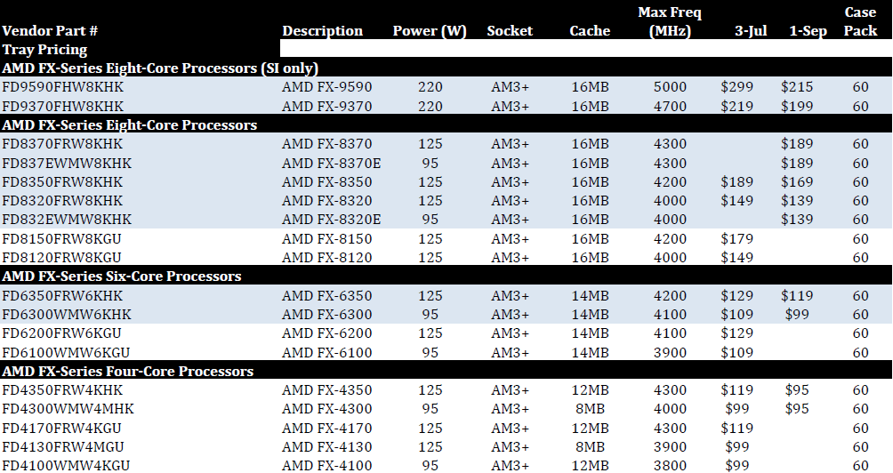
Task: Select the AMD FX-9590 description cell
Action: click(x=327, y=87)
